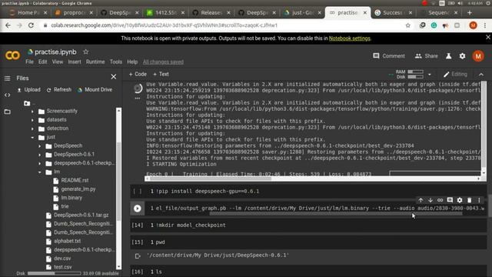Viewport: 492px width, 277px height.
Task: Open user account avatar M in Colab
Action: pyautogui.click(x=478, y=56)
